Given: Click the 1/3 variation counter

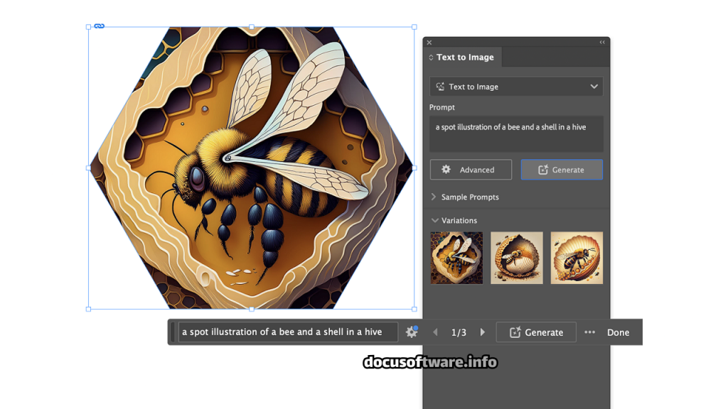Looking at the screenshot, I should point(459,332).
